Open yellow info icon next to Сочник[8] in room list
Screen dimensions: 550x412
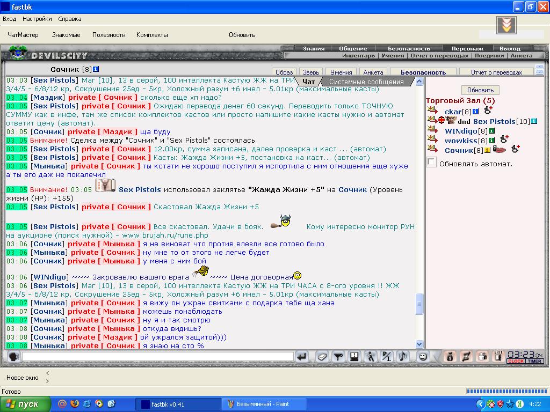[487, 150]
